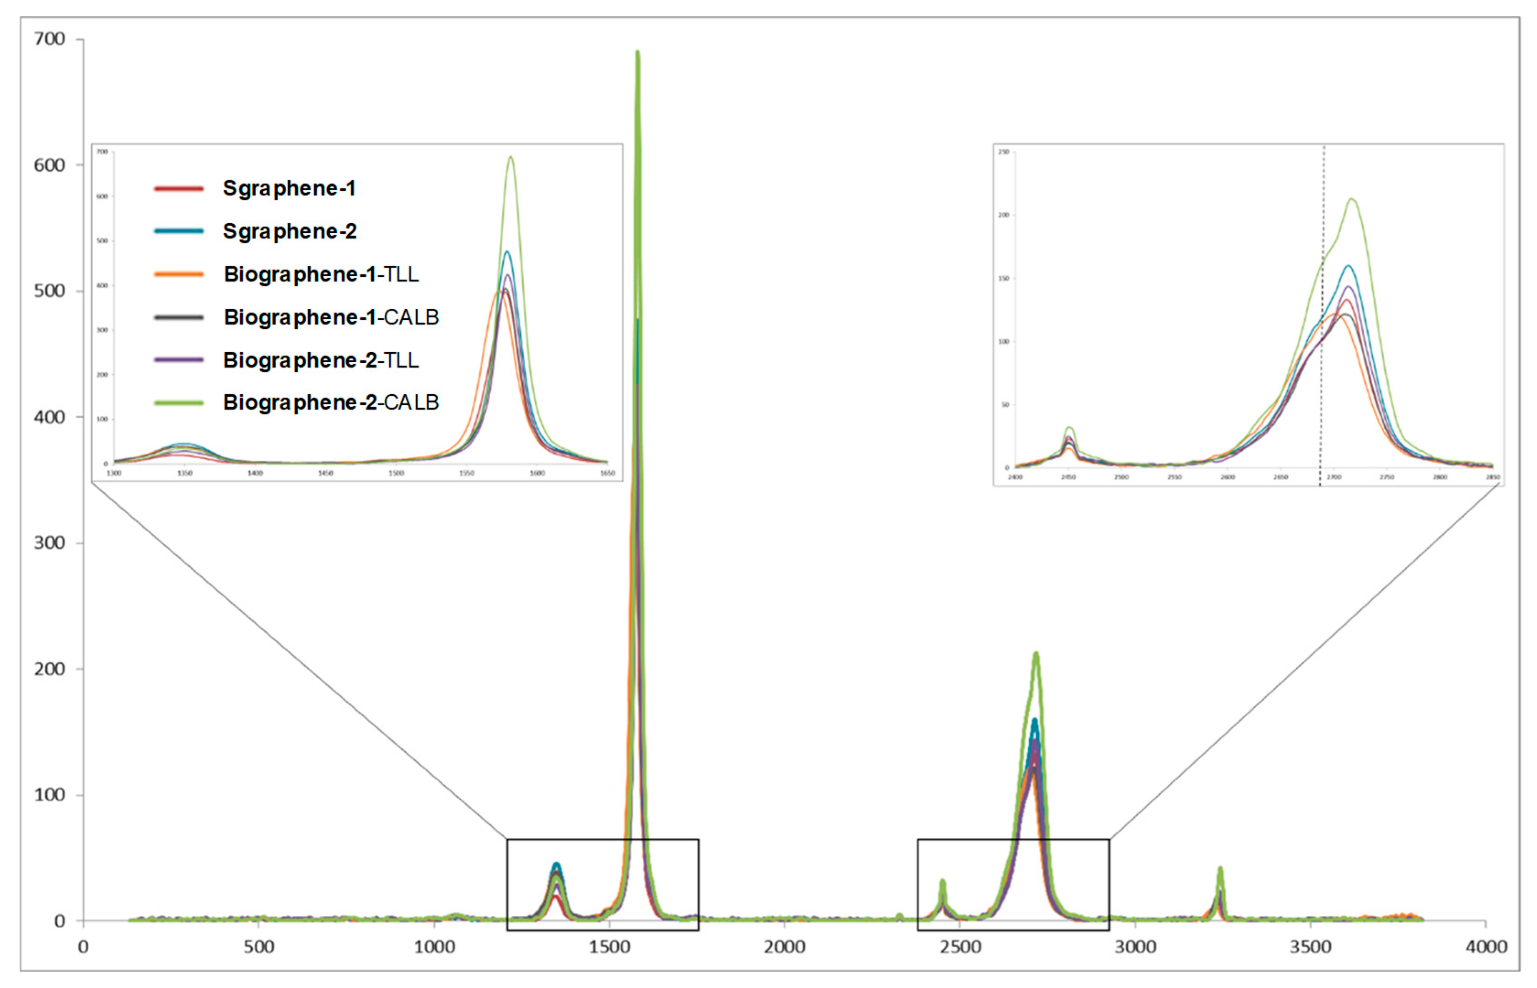Click the green peak top in right inset

coord(1352,200)
